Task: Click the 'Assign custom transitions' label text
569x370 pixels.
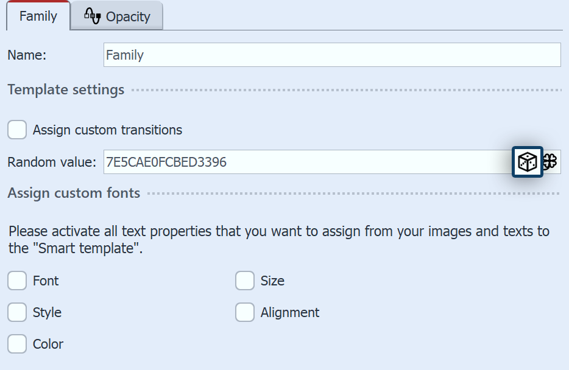Action: pyautogui.click(x=107, y=130)
